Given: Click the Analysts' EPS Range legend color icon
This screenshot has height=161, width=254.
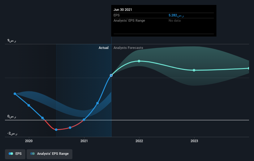Looking at the screenshot, I should click(x=32, y=154).
